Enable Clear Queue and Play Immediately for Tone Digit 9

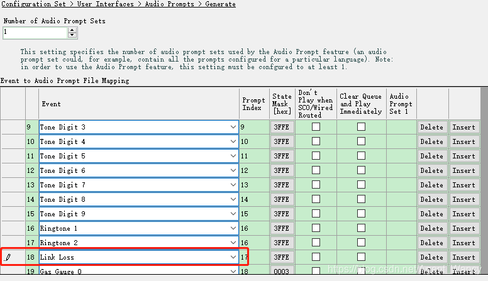point(361,214)
